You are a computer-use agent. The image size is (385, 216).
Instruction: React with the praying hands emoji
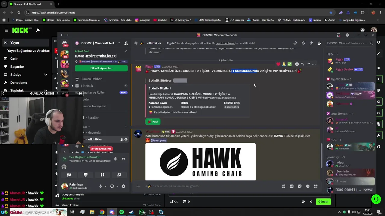[x=284, y=64]
